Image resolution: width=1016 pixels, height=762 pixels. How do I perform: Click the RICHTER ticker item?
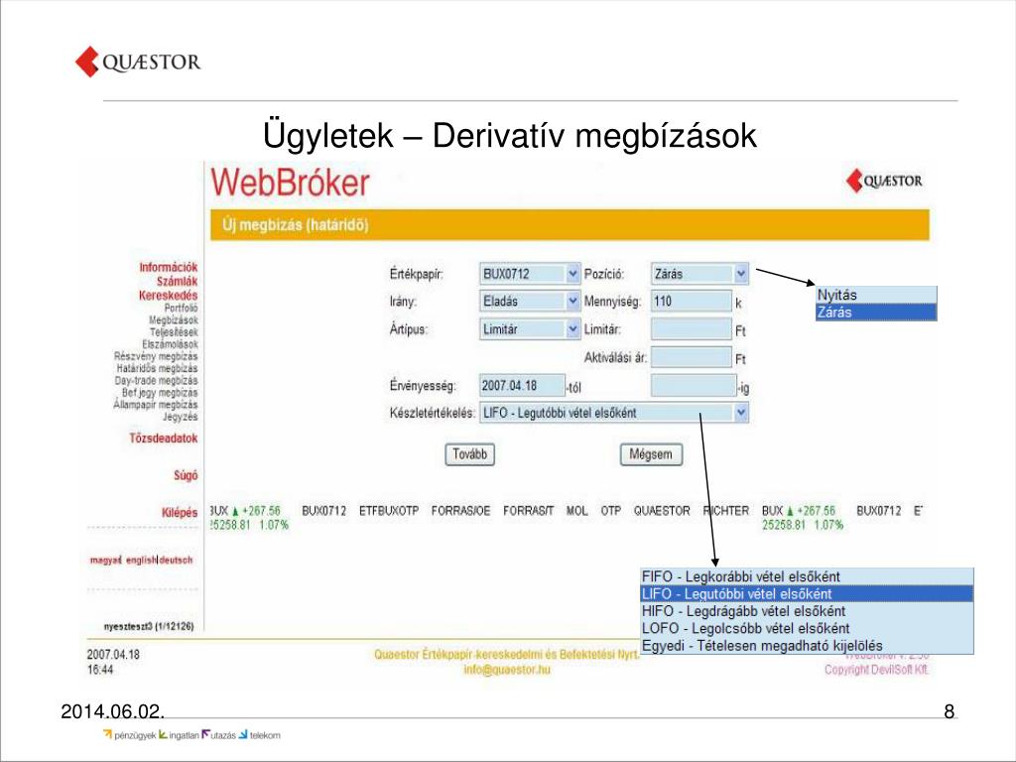pyautogui.click(x=725, y=511)
